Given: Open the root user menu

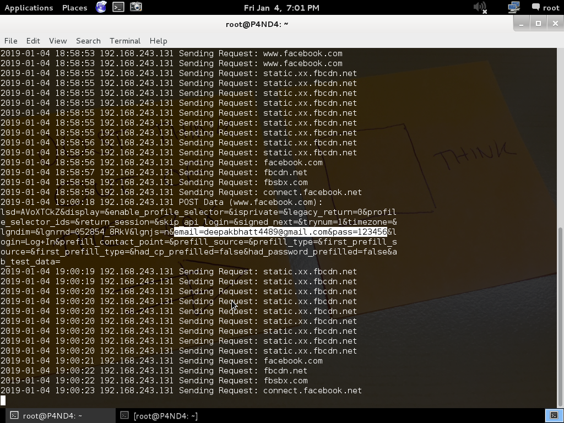Looking at the screenshot, I should click(546, 8).
